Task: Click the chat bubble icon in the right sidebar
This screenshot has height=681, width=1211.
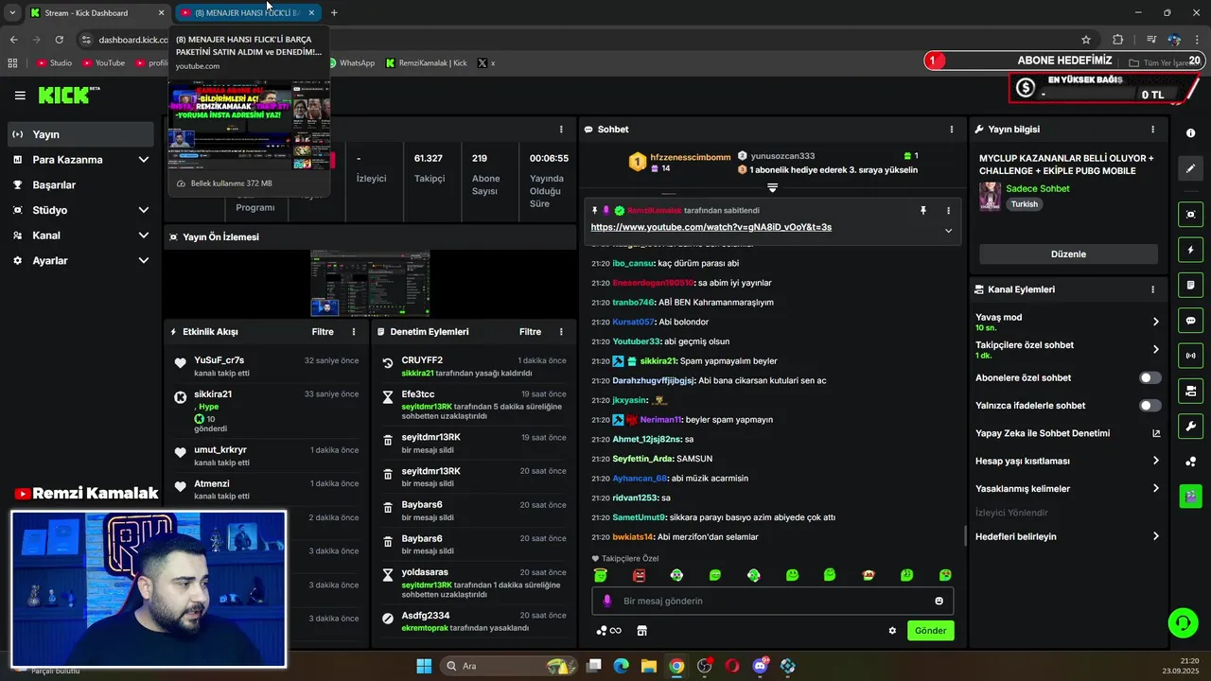Action: 1190,321
